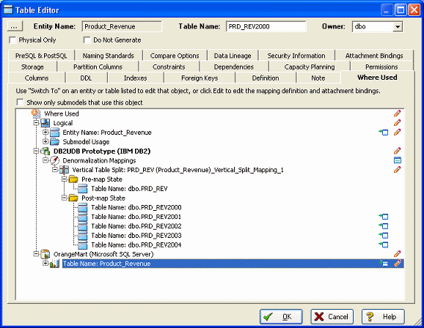The width and height of the screenshot is (424, 328).
Task: Click the Submodel Usage folder icon
Action: (54, 142)
